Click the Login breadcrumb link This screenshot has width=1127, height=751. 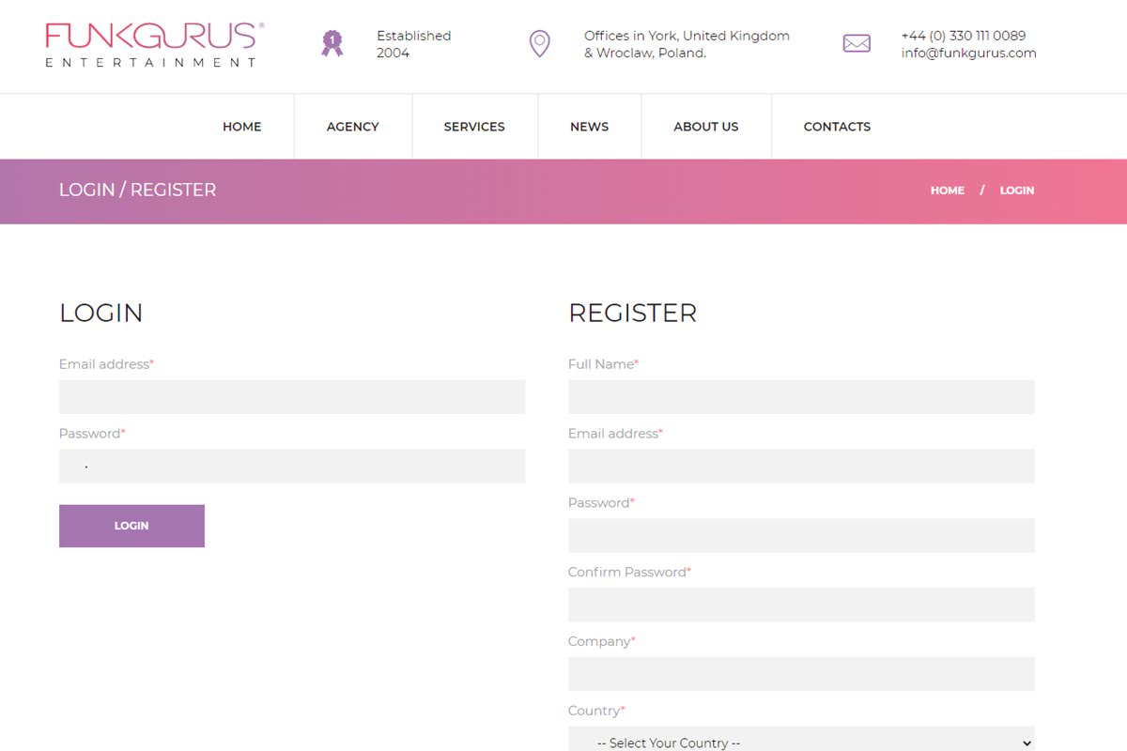pos(1016,191)
